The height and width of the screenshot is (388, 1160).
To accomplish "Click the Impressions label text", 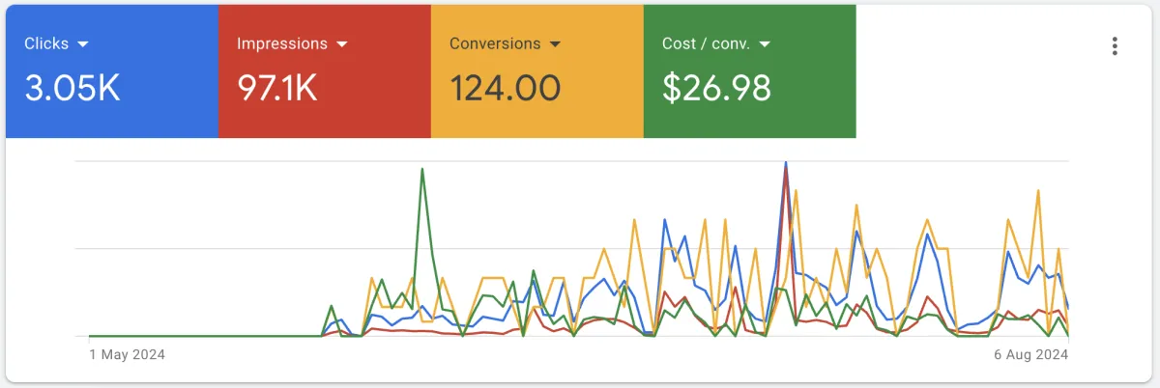I will point(282,44).
